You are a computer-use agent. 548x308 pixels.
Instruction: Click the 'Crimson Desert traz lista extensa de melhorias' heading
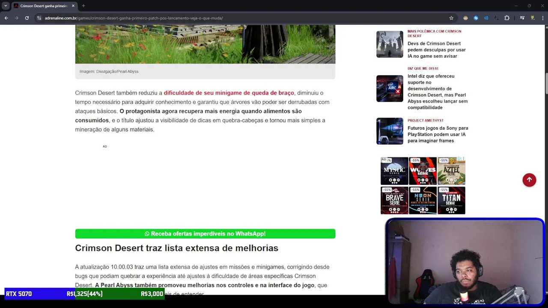pos(176,248)
